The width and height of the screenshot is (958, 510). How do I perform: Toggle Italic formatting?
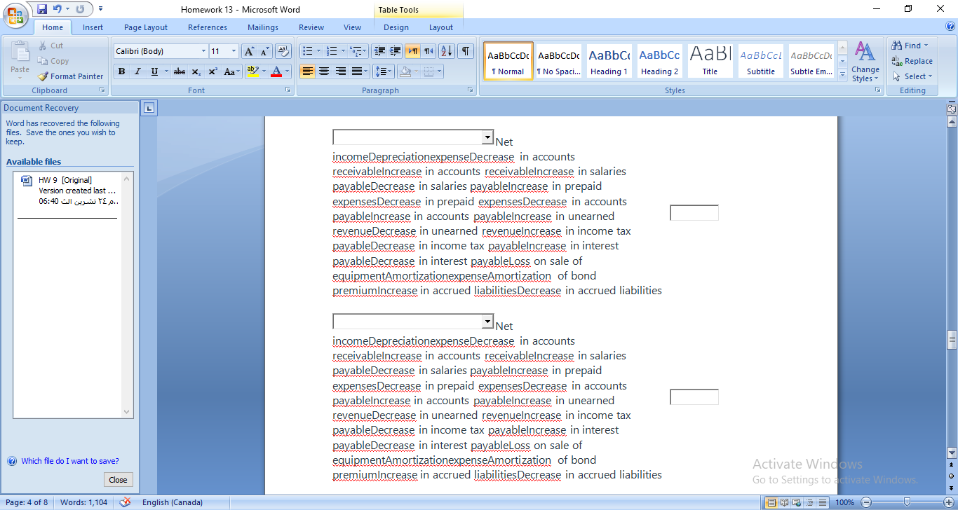pyautogui.click(x=137, y=71)
